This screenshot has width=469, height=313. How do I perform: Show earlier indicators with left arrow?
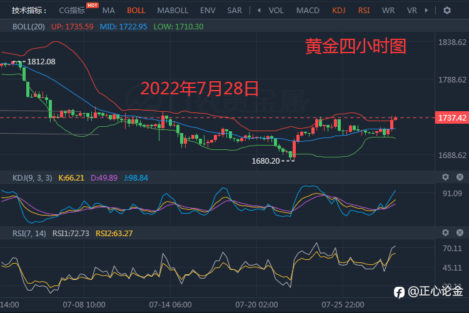(x=259, y=11)
